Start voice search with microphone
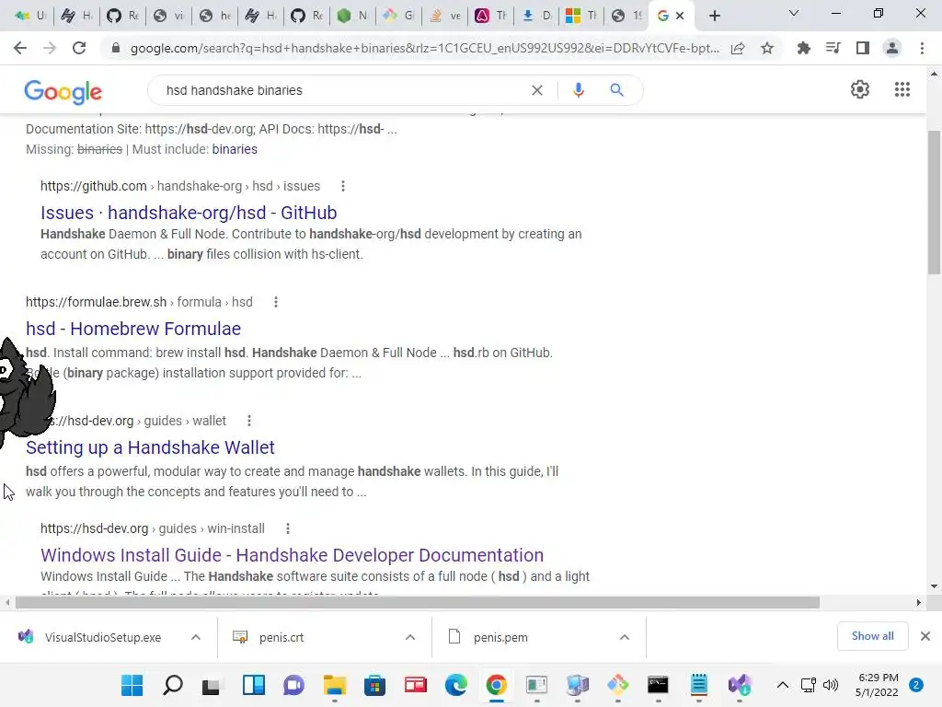This screenshot has width=942, height=707. pos(578,90)
